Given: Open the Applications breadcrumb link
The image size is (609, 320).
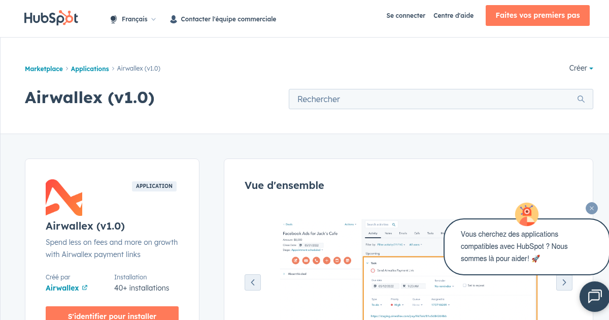Looking at the screenshot, I should click(x=90, y=69).
